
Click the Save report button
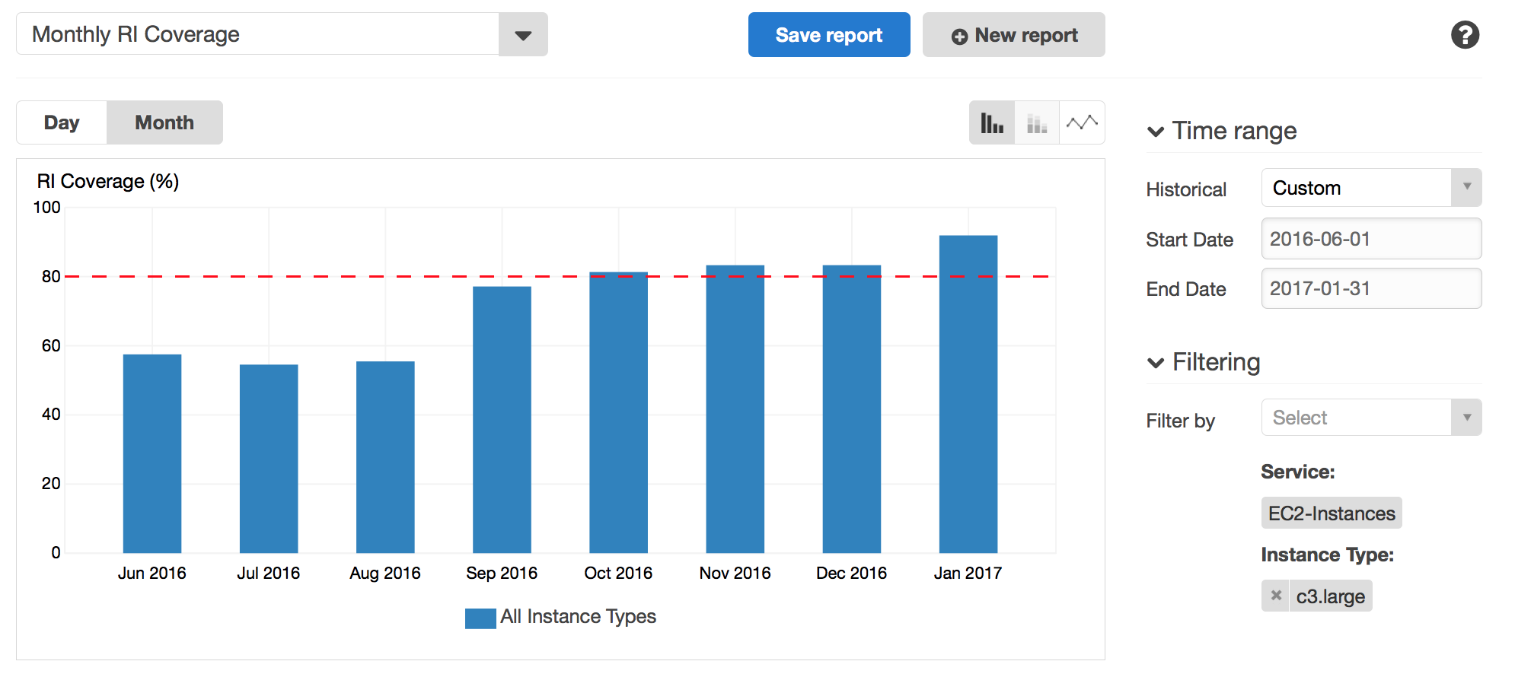(x=829, y=35)
